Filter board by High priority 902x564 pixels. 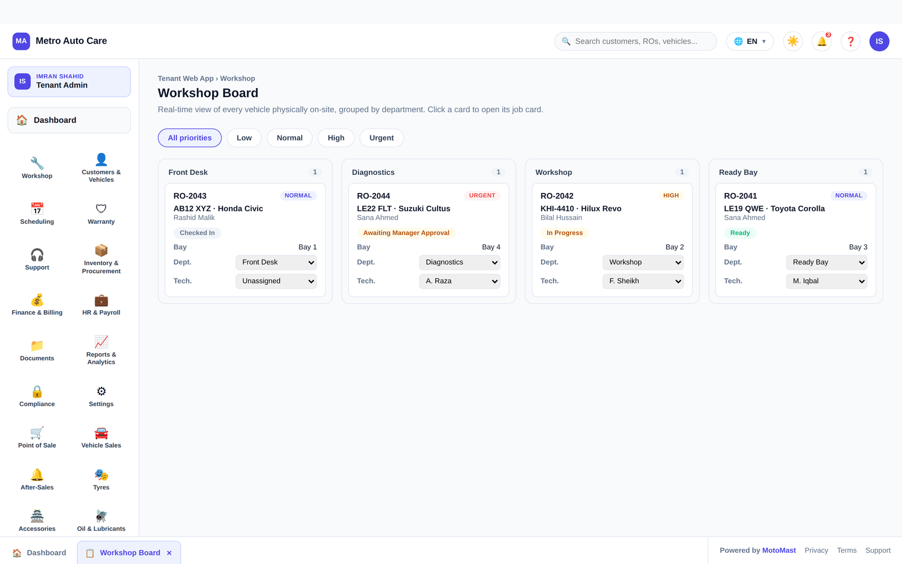tap(336, 138)
